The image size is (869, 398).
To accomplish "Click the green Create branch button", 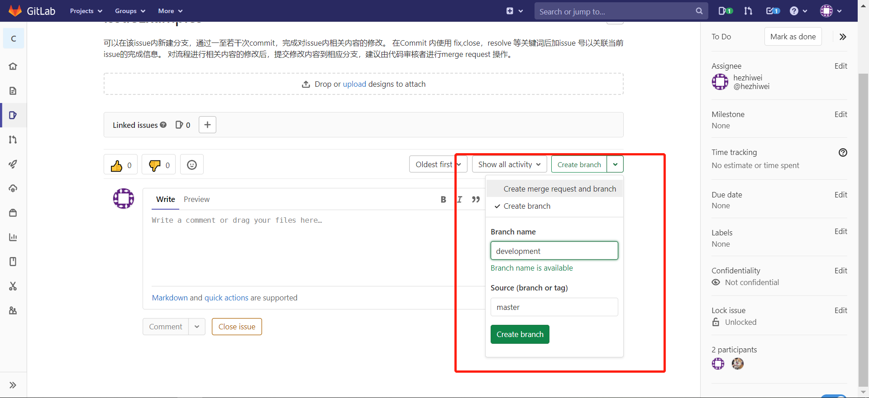I will (x=520, y=334).
